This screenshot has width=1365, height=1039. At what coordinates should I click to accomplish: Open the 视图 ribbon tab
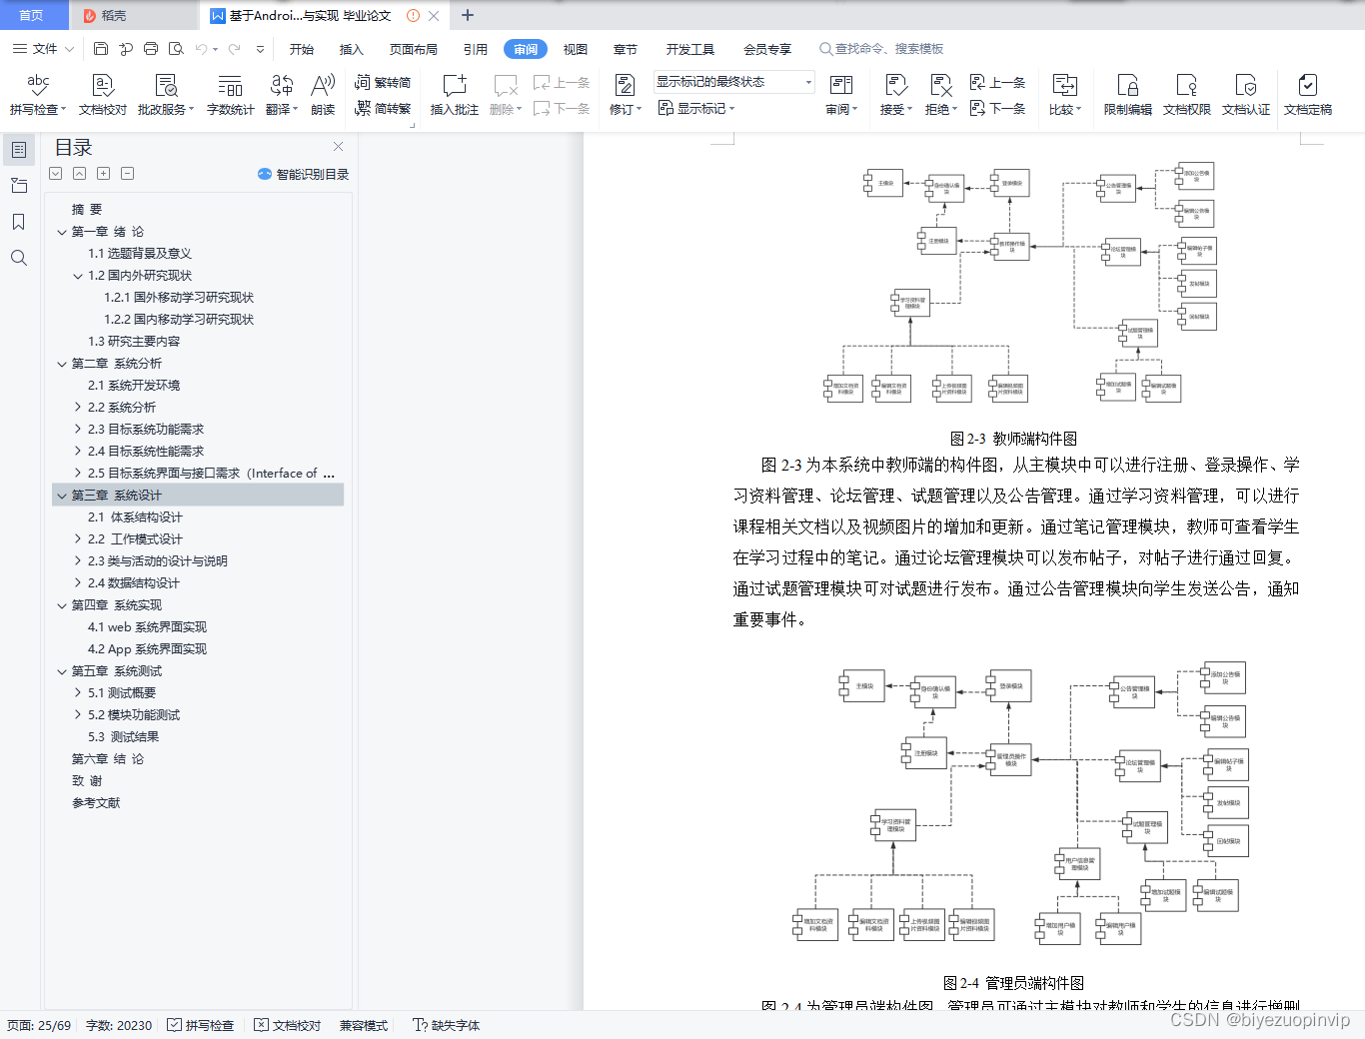(x=576, y=48)
